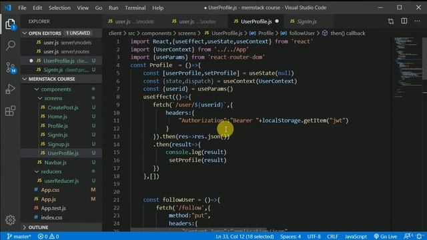Open the Manage gear settings icon
This screenshot has width=427, height=240.
(x=11, y=219)
